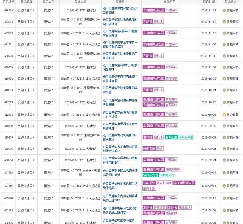
Task: Click green check status icon in row 410782
Action: (224, 126)
